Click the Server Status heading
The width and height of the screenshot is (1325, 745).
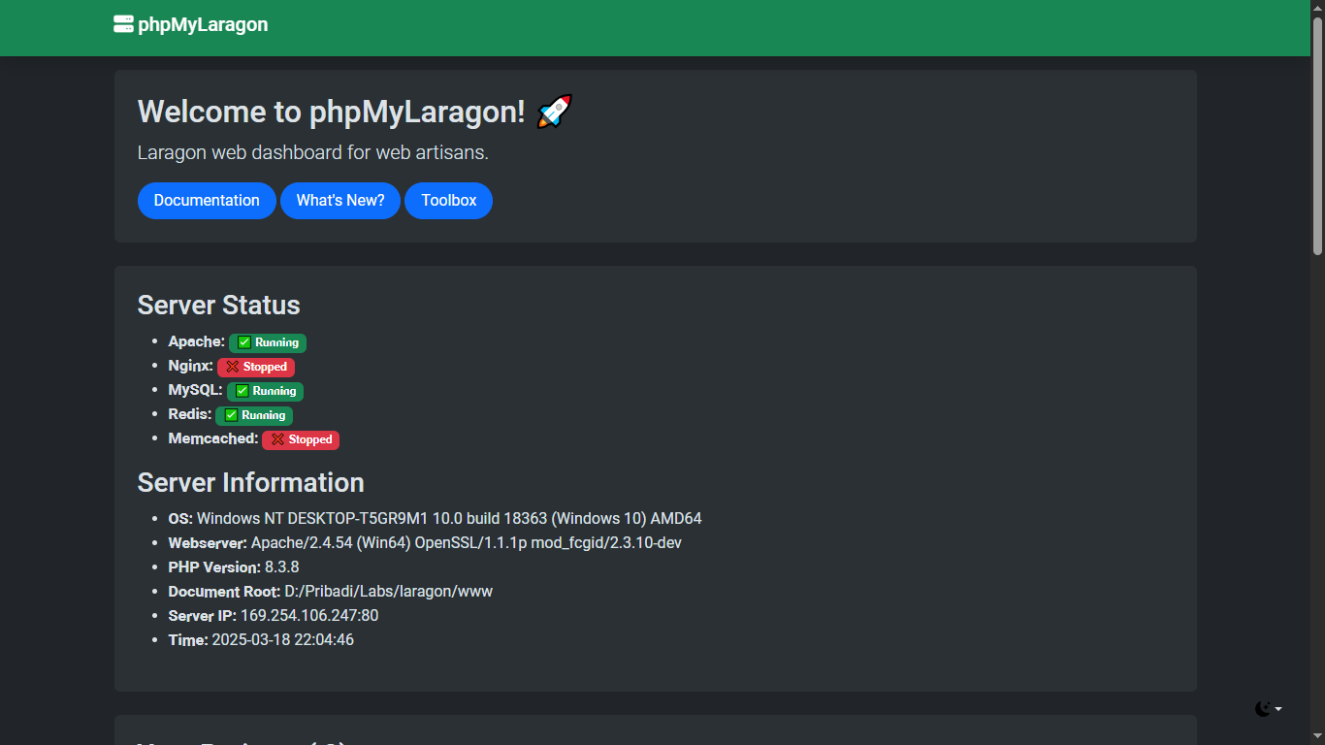219,305
